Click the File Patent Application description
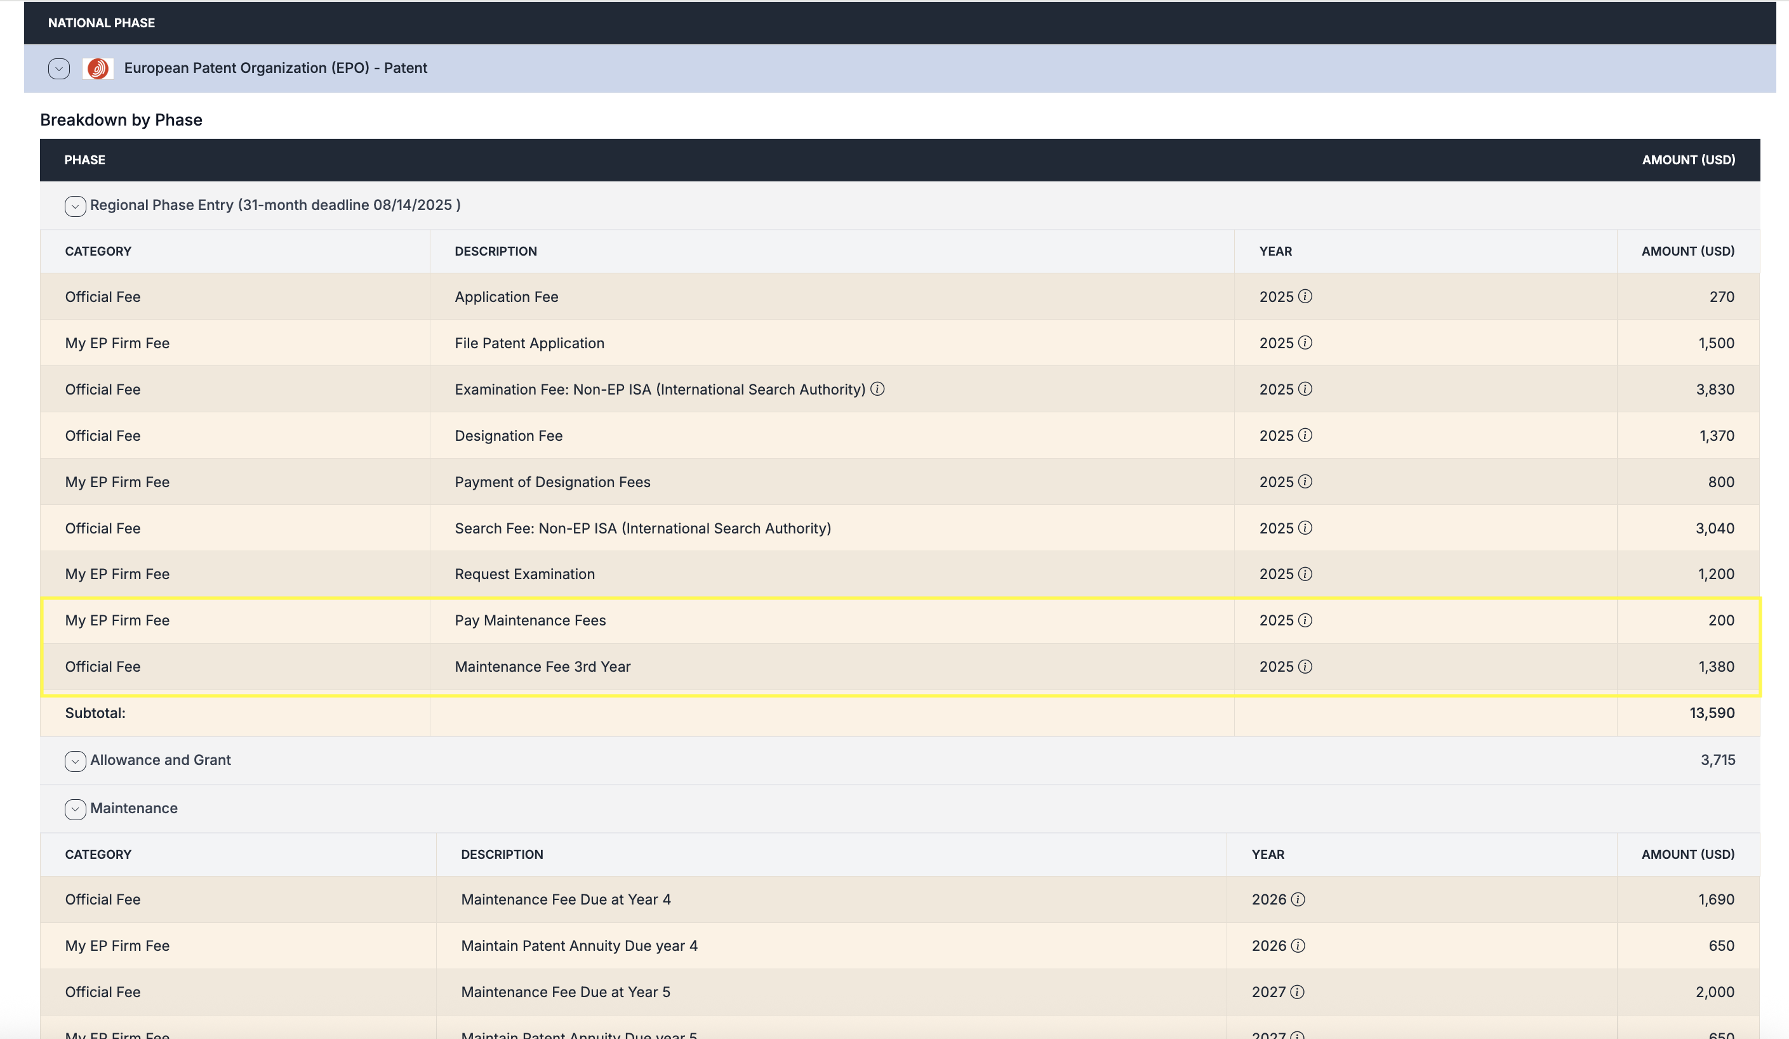This screenshot has height=1039, width=1789. click(x=529, y=343)
